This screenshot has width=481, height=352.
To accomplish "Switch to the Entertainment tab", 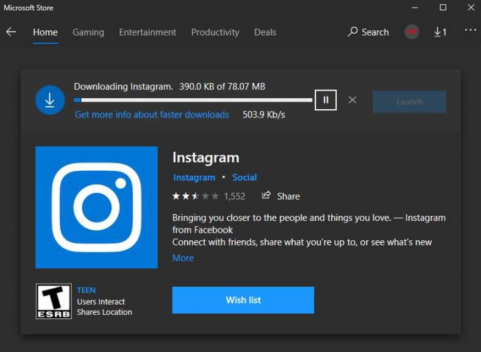I will pyautogui.click(x=148, y=32).
